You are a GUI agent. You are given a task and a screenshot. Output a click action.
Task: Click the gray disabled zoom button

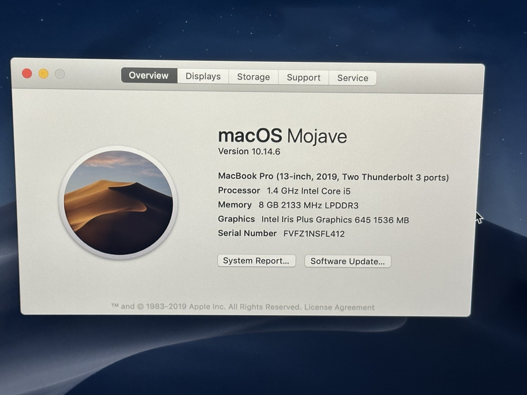tap(60, 74)
